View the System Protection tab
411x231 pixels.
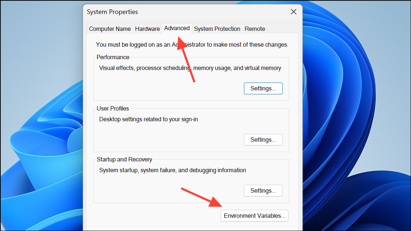point(217,29)
